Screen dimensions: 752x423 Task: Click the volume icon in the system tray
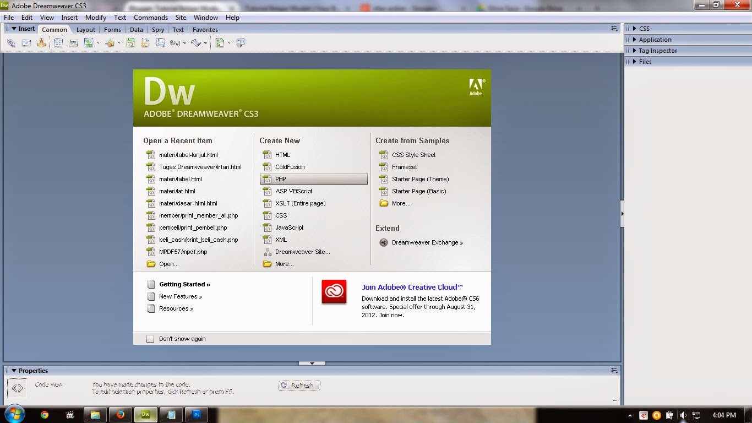click(x=683, y=415)
